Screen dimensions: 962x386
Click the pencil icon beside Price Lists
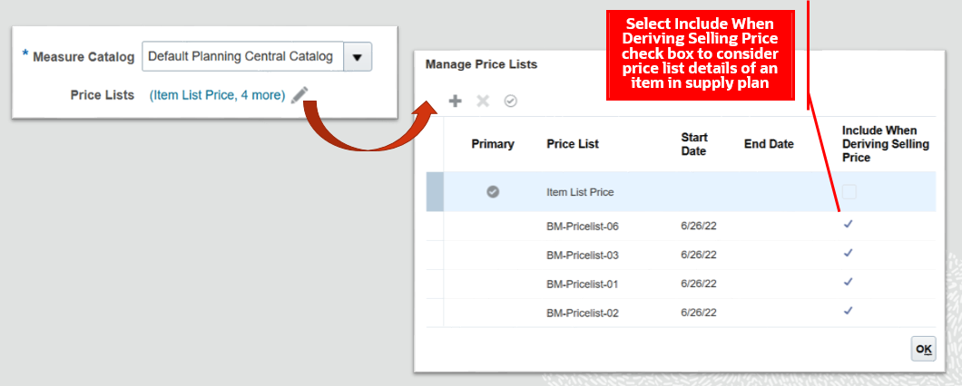pyautogui.click(x=300, y=95)
